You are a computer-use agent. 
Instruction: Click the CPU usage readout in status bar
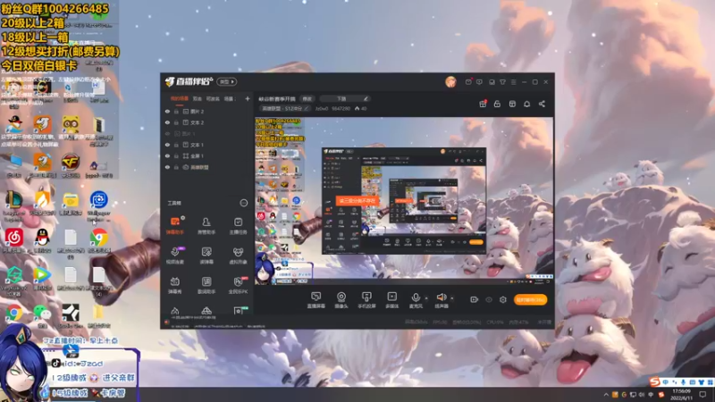[495, 322]
